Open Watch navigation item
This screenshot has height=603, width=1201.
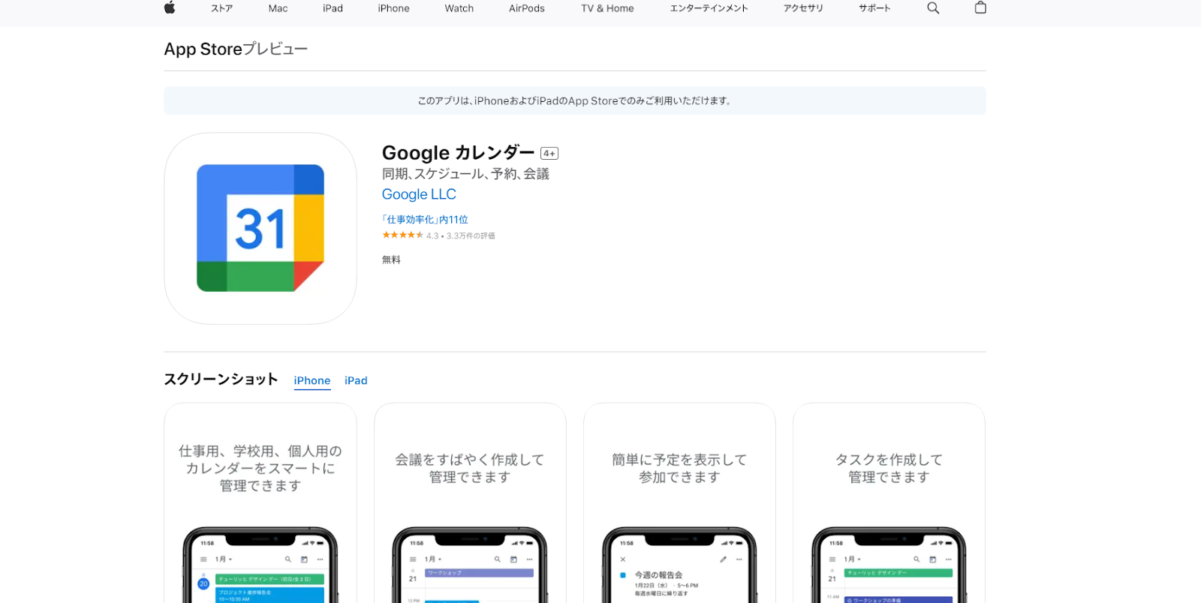pos(459,8)
